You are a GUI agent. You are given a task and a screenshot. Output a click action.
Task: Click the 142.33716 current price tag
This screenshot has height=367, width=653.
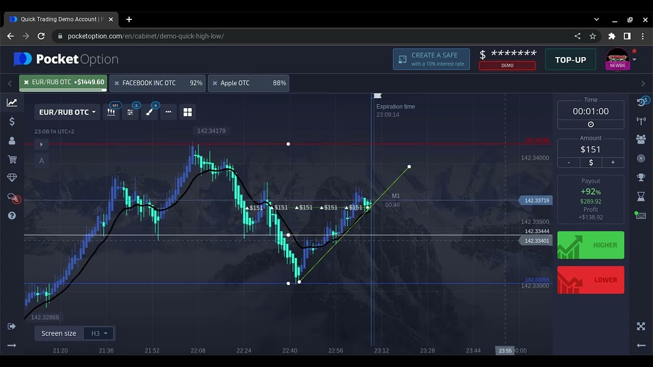pos(535,201)
